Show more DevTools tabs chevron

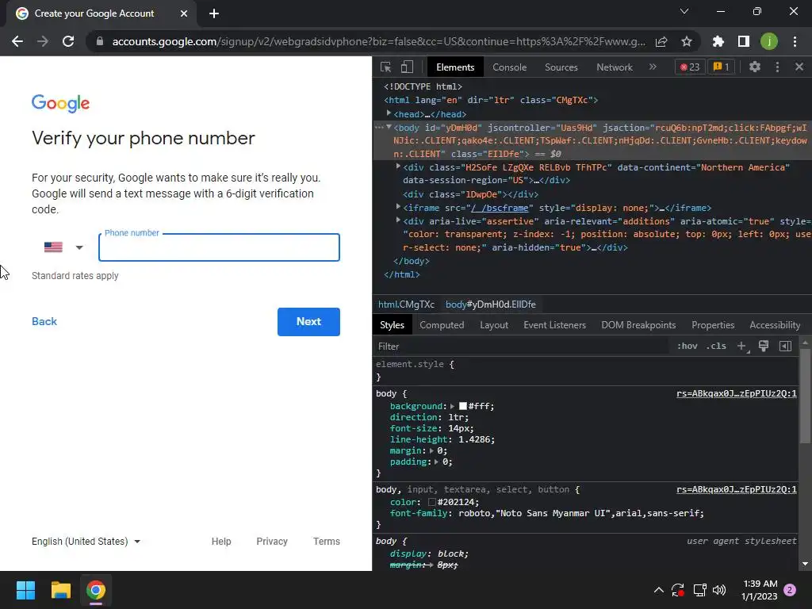pyautogui.click(x=653, y=67)
